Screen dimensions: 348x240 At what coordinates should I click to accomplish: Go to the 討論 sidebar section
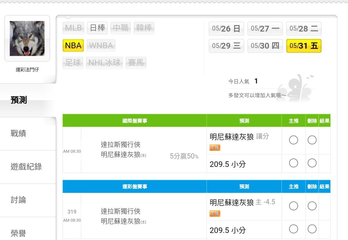pos(19,200)
